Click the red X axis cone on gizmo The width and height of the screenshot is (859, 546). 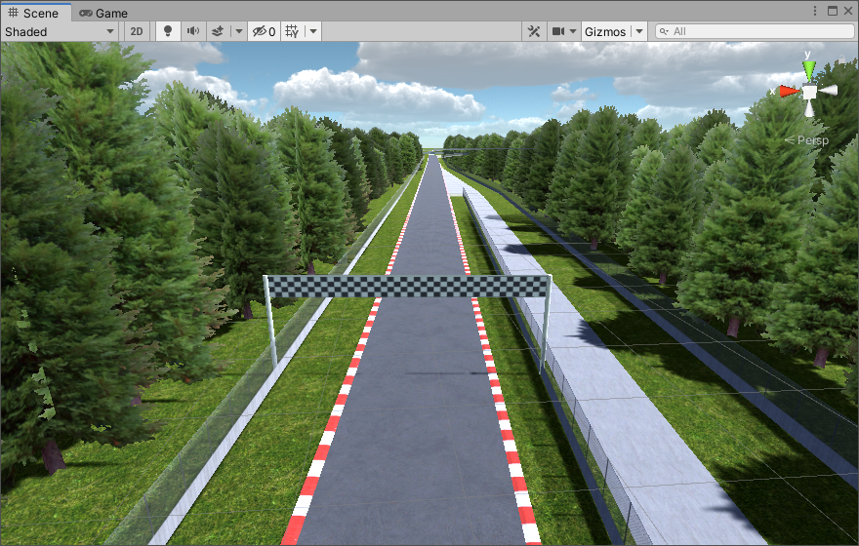[790, 92]
